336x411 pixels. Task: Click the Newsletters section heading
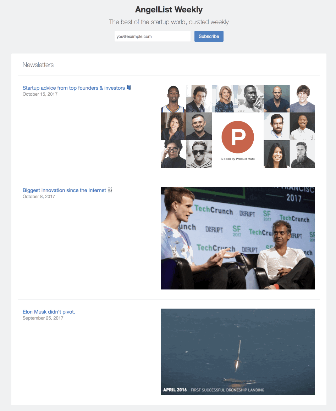tap(38, 65)
